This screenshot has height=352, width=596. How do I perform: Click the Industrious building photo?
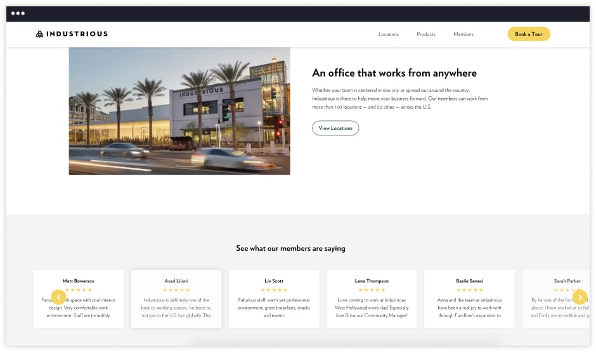179,111
